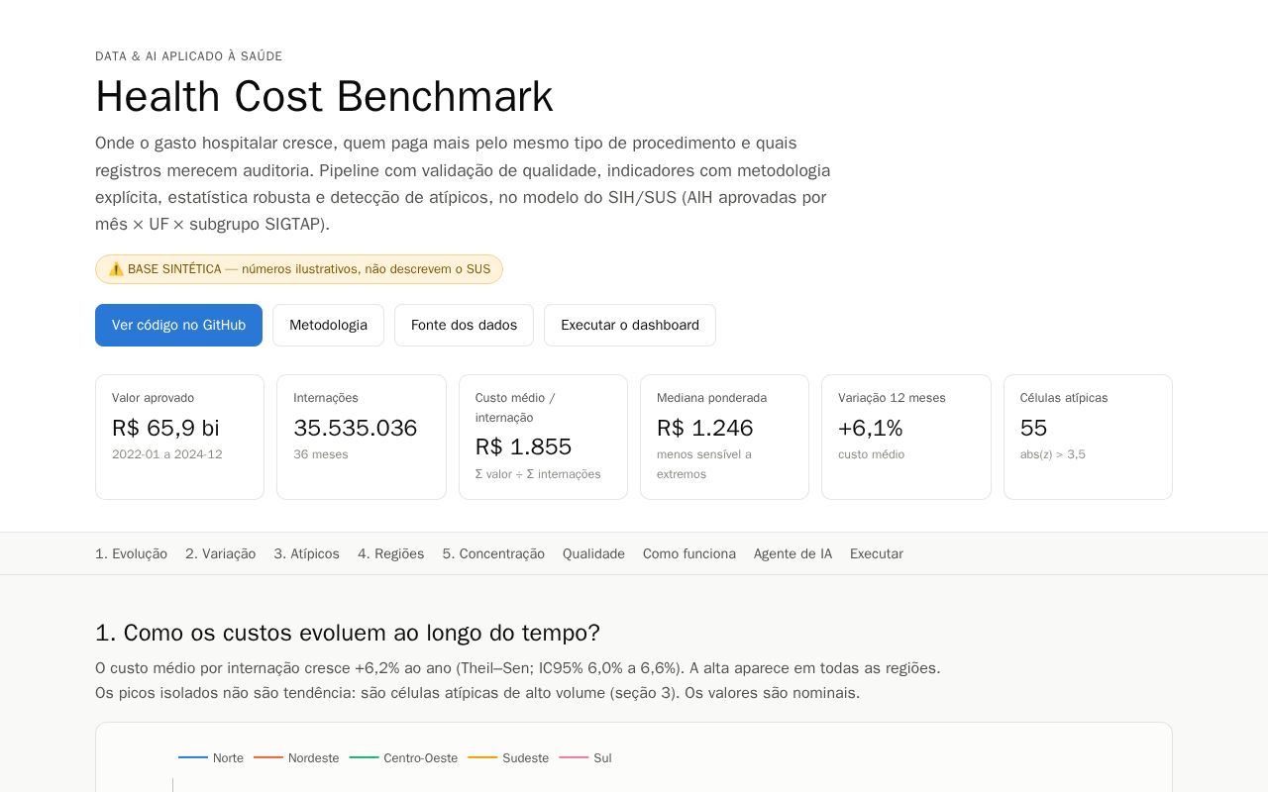Screen dimensions: 1268x792
Task: Click the Valor aprovado R$ 65,9 bi card
Action: point(179,437)
